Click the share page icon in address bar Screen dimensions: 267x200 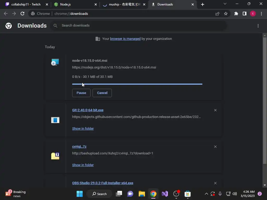pyautogui.click(x=217, y=14)
